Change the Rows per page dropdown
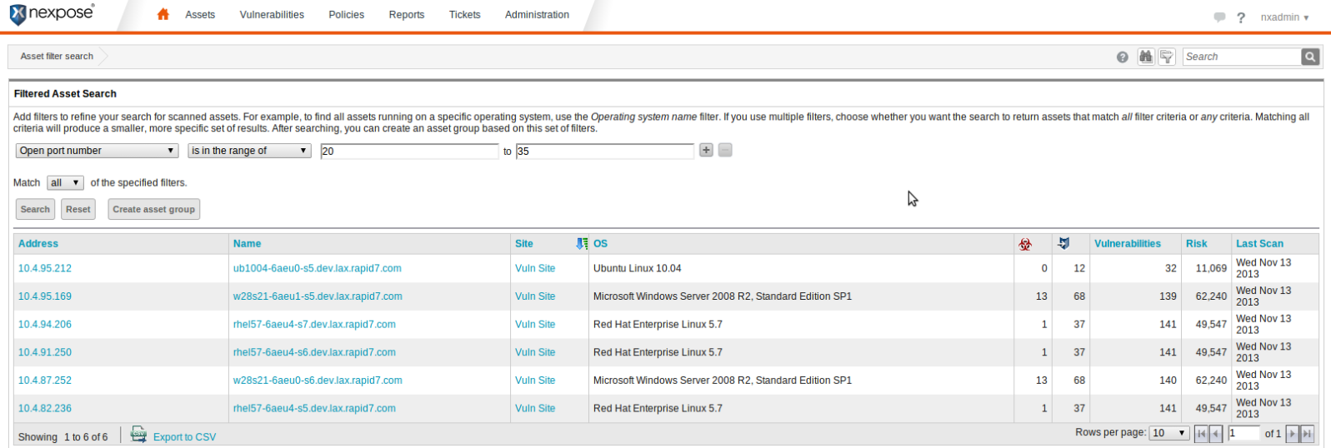The image size is (1331, 448). [1169, 433]
